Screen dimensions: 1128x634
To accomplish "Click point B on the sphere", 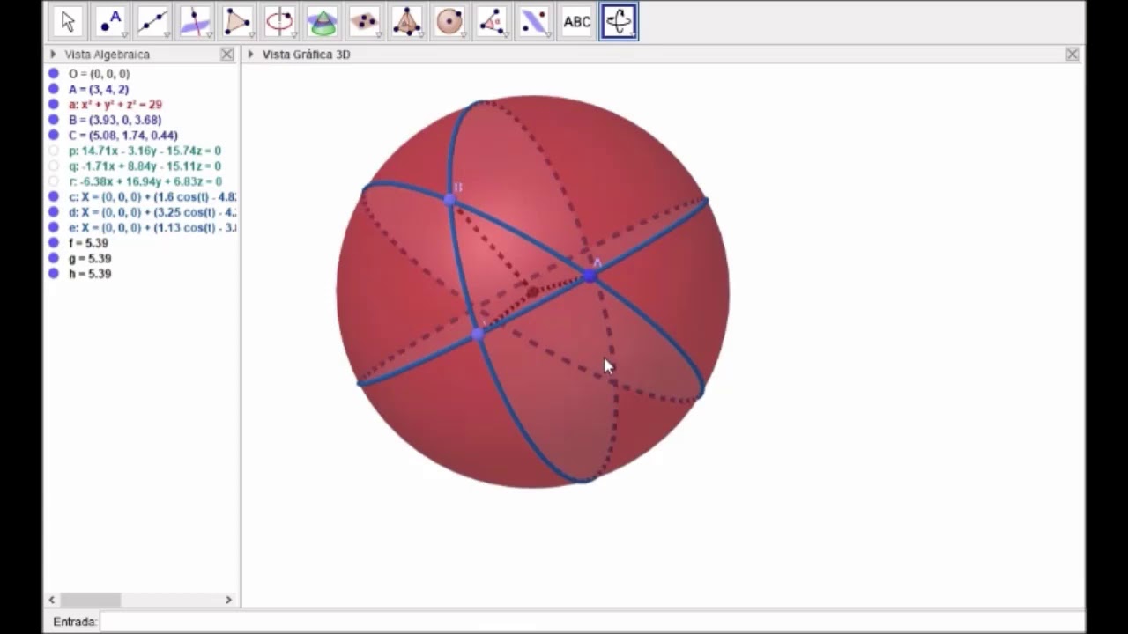I will [450, 201].
